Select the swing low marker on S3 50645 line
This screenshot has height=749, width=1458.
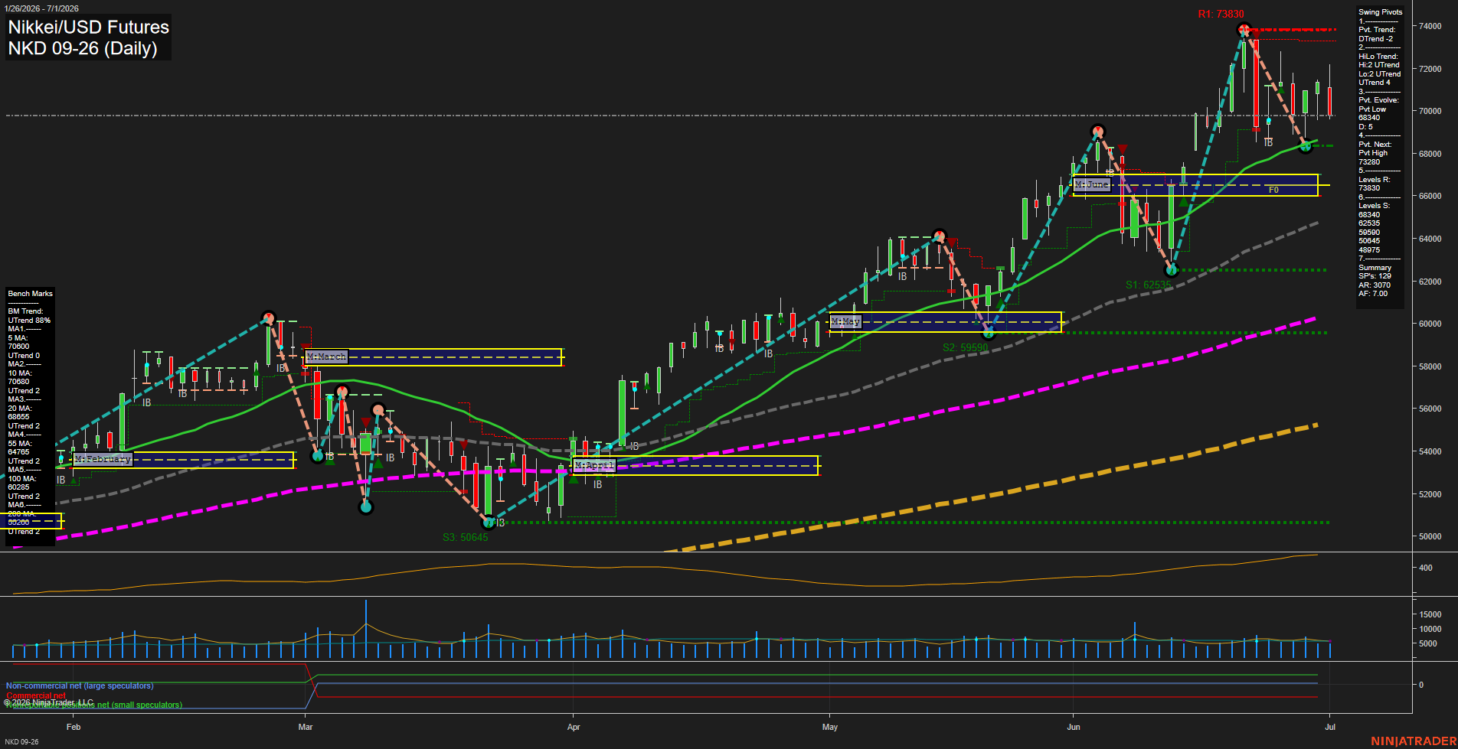pyautogui.click(x=489, y=523)
